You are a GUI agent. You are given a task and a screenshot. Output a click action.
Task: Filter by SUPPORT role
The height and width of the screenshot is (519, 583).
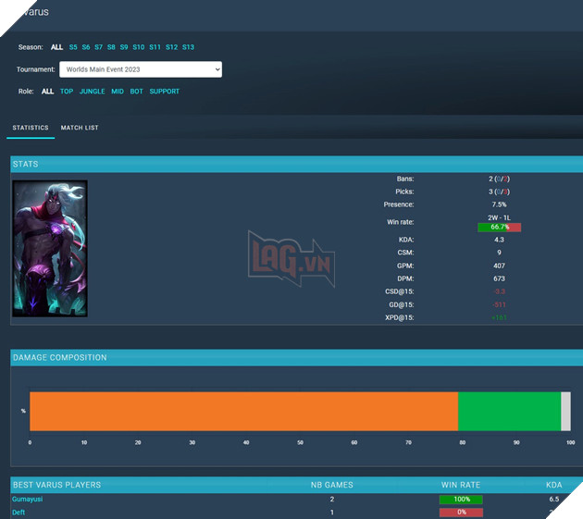tap(165, 92)
